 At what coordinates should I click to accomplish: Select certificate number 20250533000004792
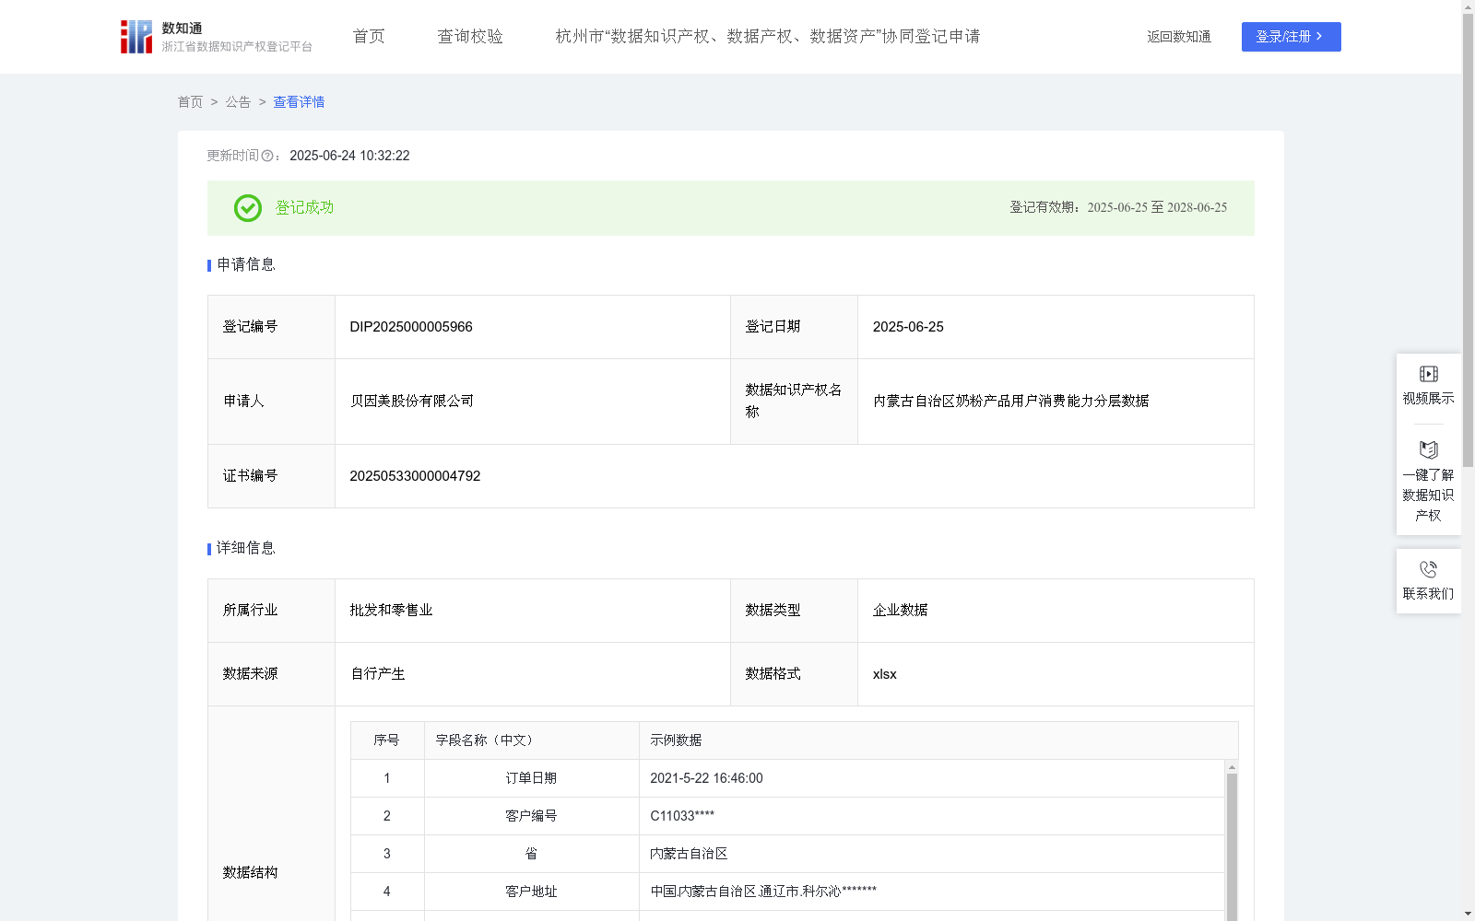tap(415, 476)
